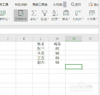
Task: Click the 排序 A-Z sort icon
Action: [55, 13]
